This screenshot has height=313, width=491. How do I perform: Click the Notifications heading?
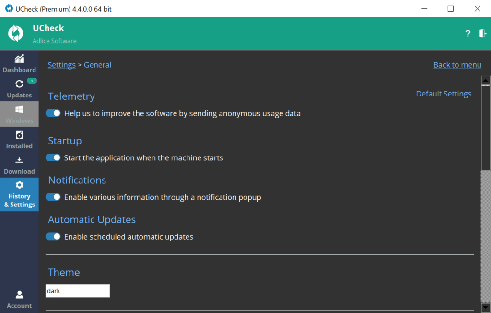coord(77,180)
